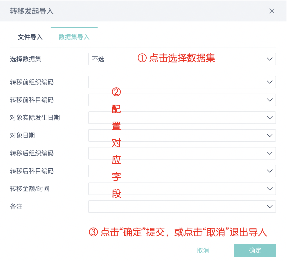Click the chevron arrow for 转移金额/时间
The width and height of the screenshot is (287, 262).
click(x=270, y=189)
